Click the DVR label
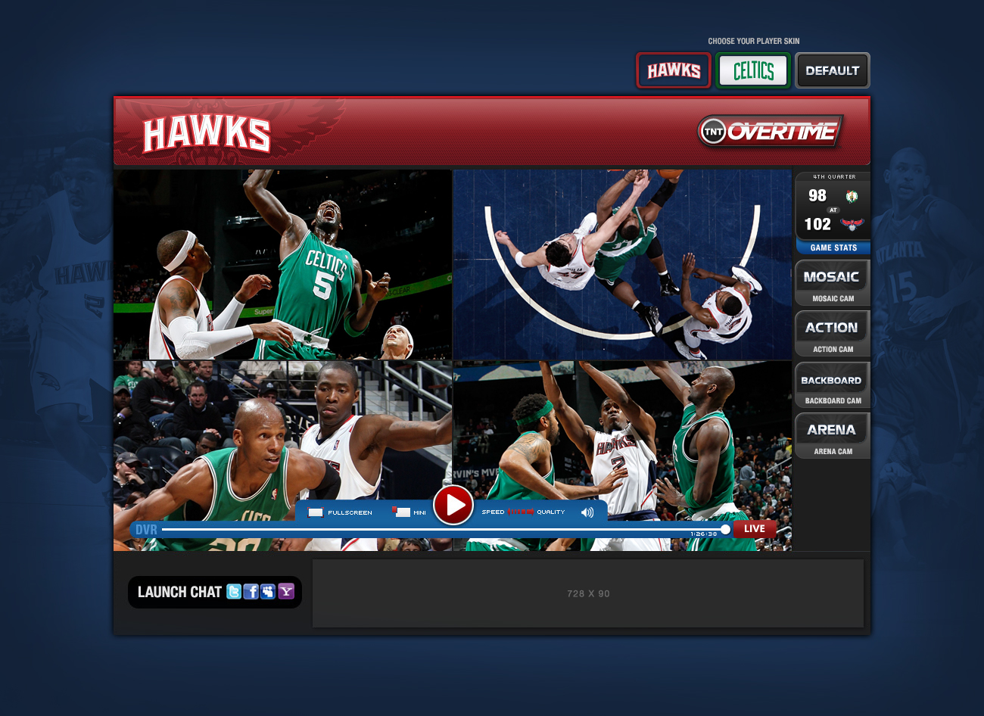 (x=146, y=530)
